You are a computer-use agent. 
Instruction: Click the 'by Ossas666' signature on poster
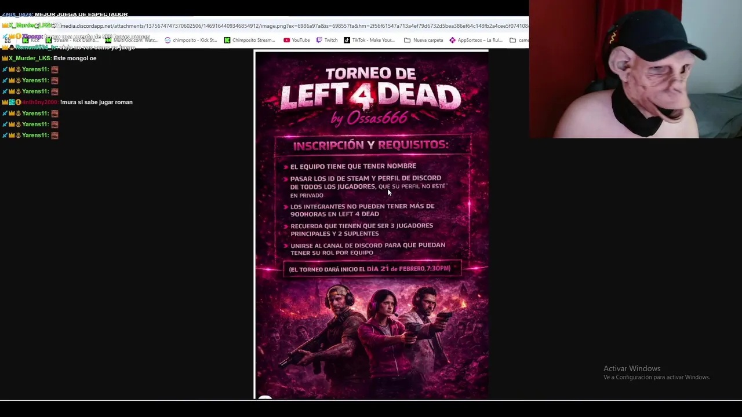(x=369, y=118)
